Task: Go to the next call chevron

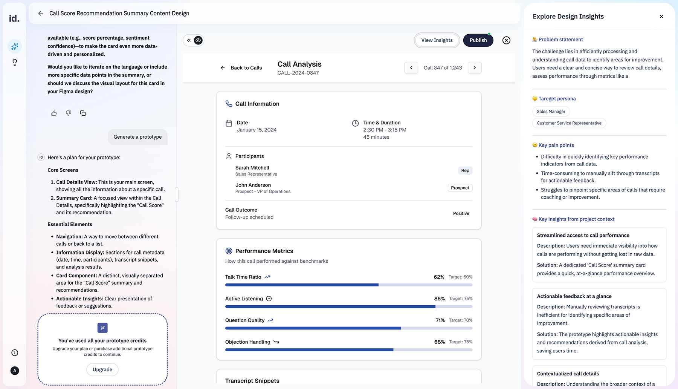Action: point(474,68)
